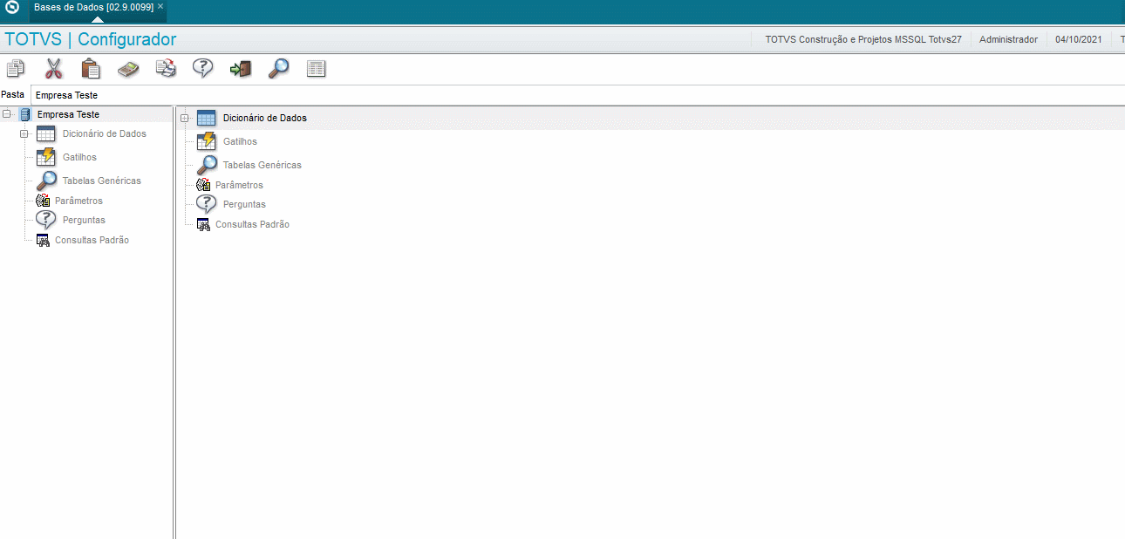Expand Dicionário de Dados in left tree
1125x539 pixels.
tap(24, 134)
